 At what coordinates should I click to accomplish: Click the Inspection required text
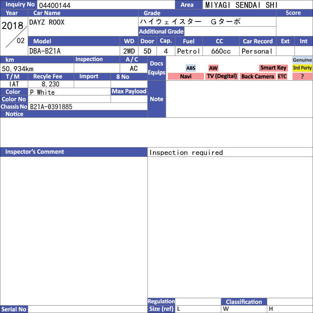186,153
